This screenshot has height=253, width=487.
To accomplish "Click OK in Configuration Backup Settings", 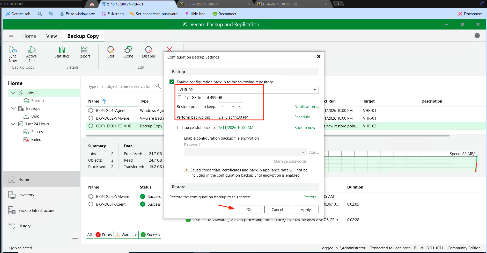I will point(249,209).
